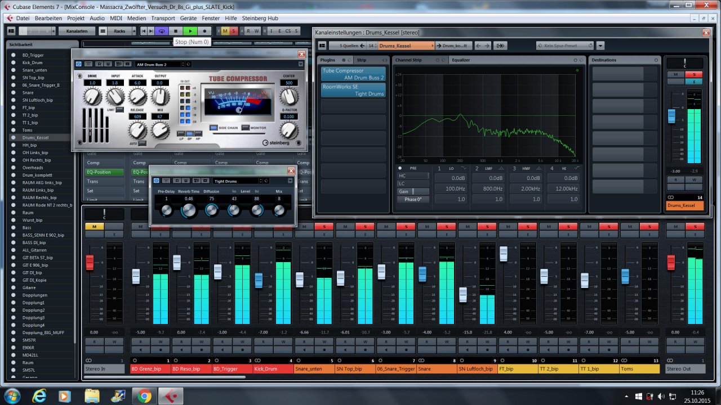Viewport: 721px width, 405px height.
Task: Open Kanalarten channel types dropdown
Action: [x=77, y=31]
